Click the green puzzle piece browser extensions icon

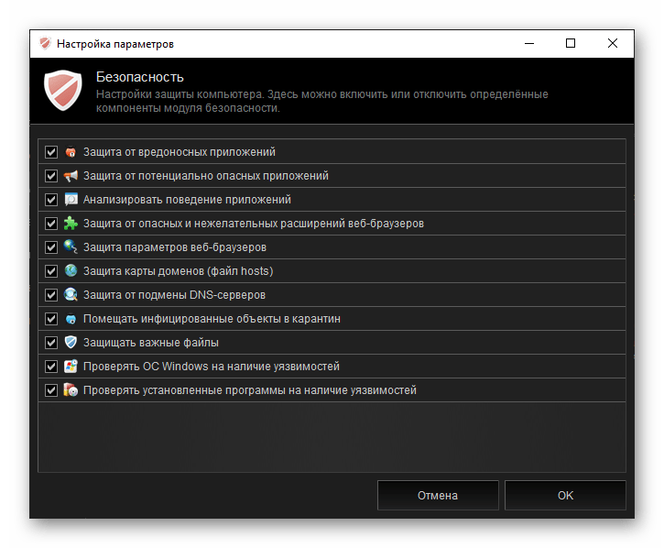pyautogui.click(x=71, y=224)
